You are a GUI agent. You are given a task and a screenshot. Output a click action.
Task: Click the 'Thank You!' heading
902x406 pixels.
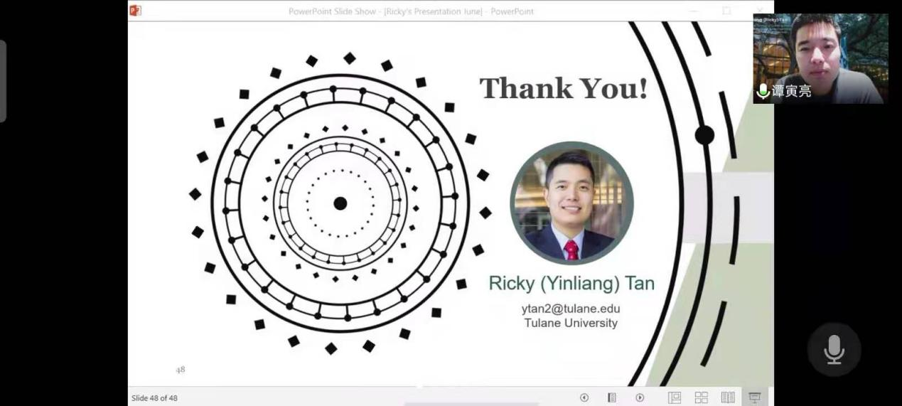click(563, 89)
